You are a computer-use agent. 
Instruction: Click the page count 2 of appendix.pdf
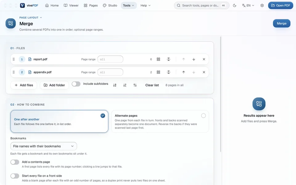151,72
